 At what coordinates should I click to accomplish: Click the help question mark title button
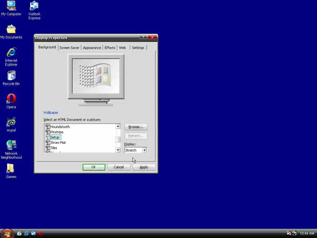pyautogui.click(x=143, y=37)
